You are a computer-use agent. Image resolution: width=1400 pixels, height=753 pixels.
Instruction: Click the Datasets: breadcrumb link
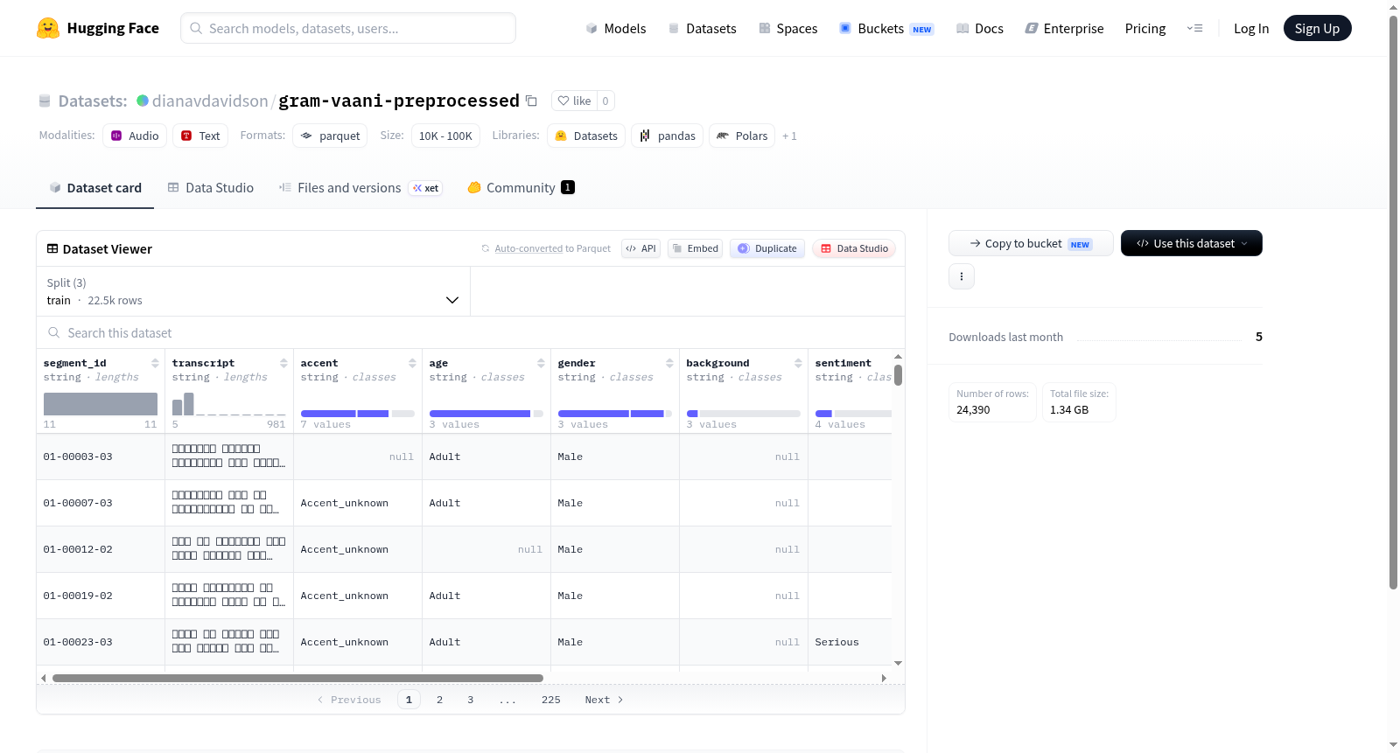(93, 101)
